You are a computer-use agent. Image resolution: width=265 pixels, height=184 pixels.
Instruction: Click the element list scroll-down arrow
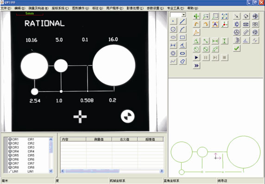click(x=51, y=171)
